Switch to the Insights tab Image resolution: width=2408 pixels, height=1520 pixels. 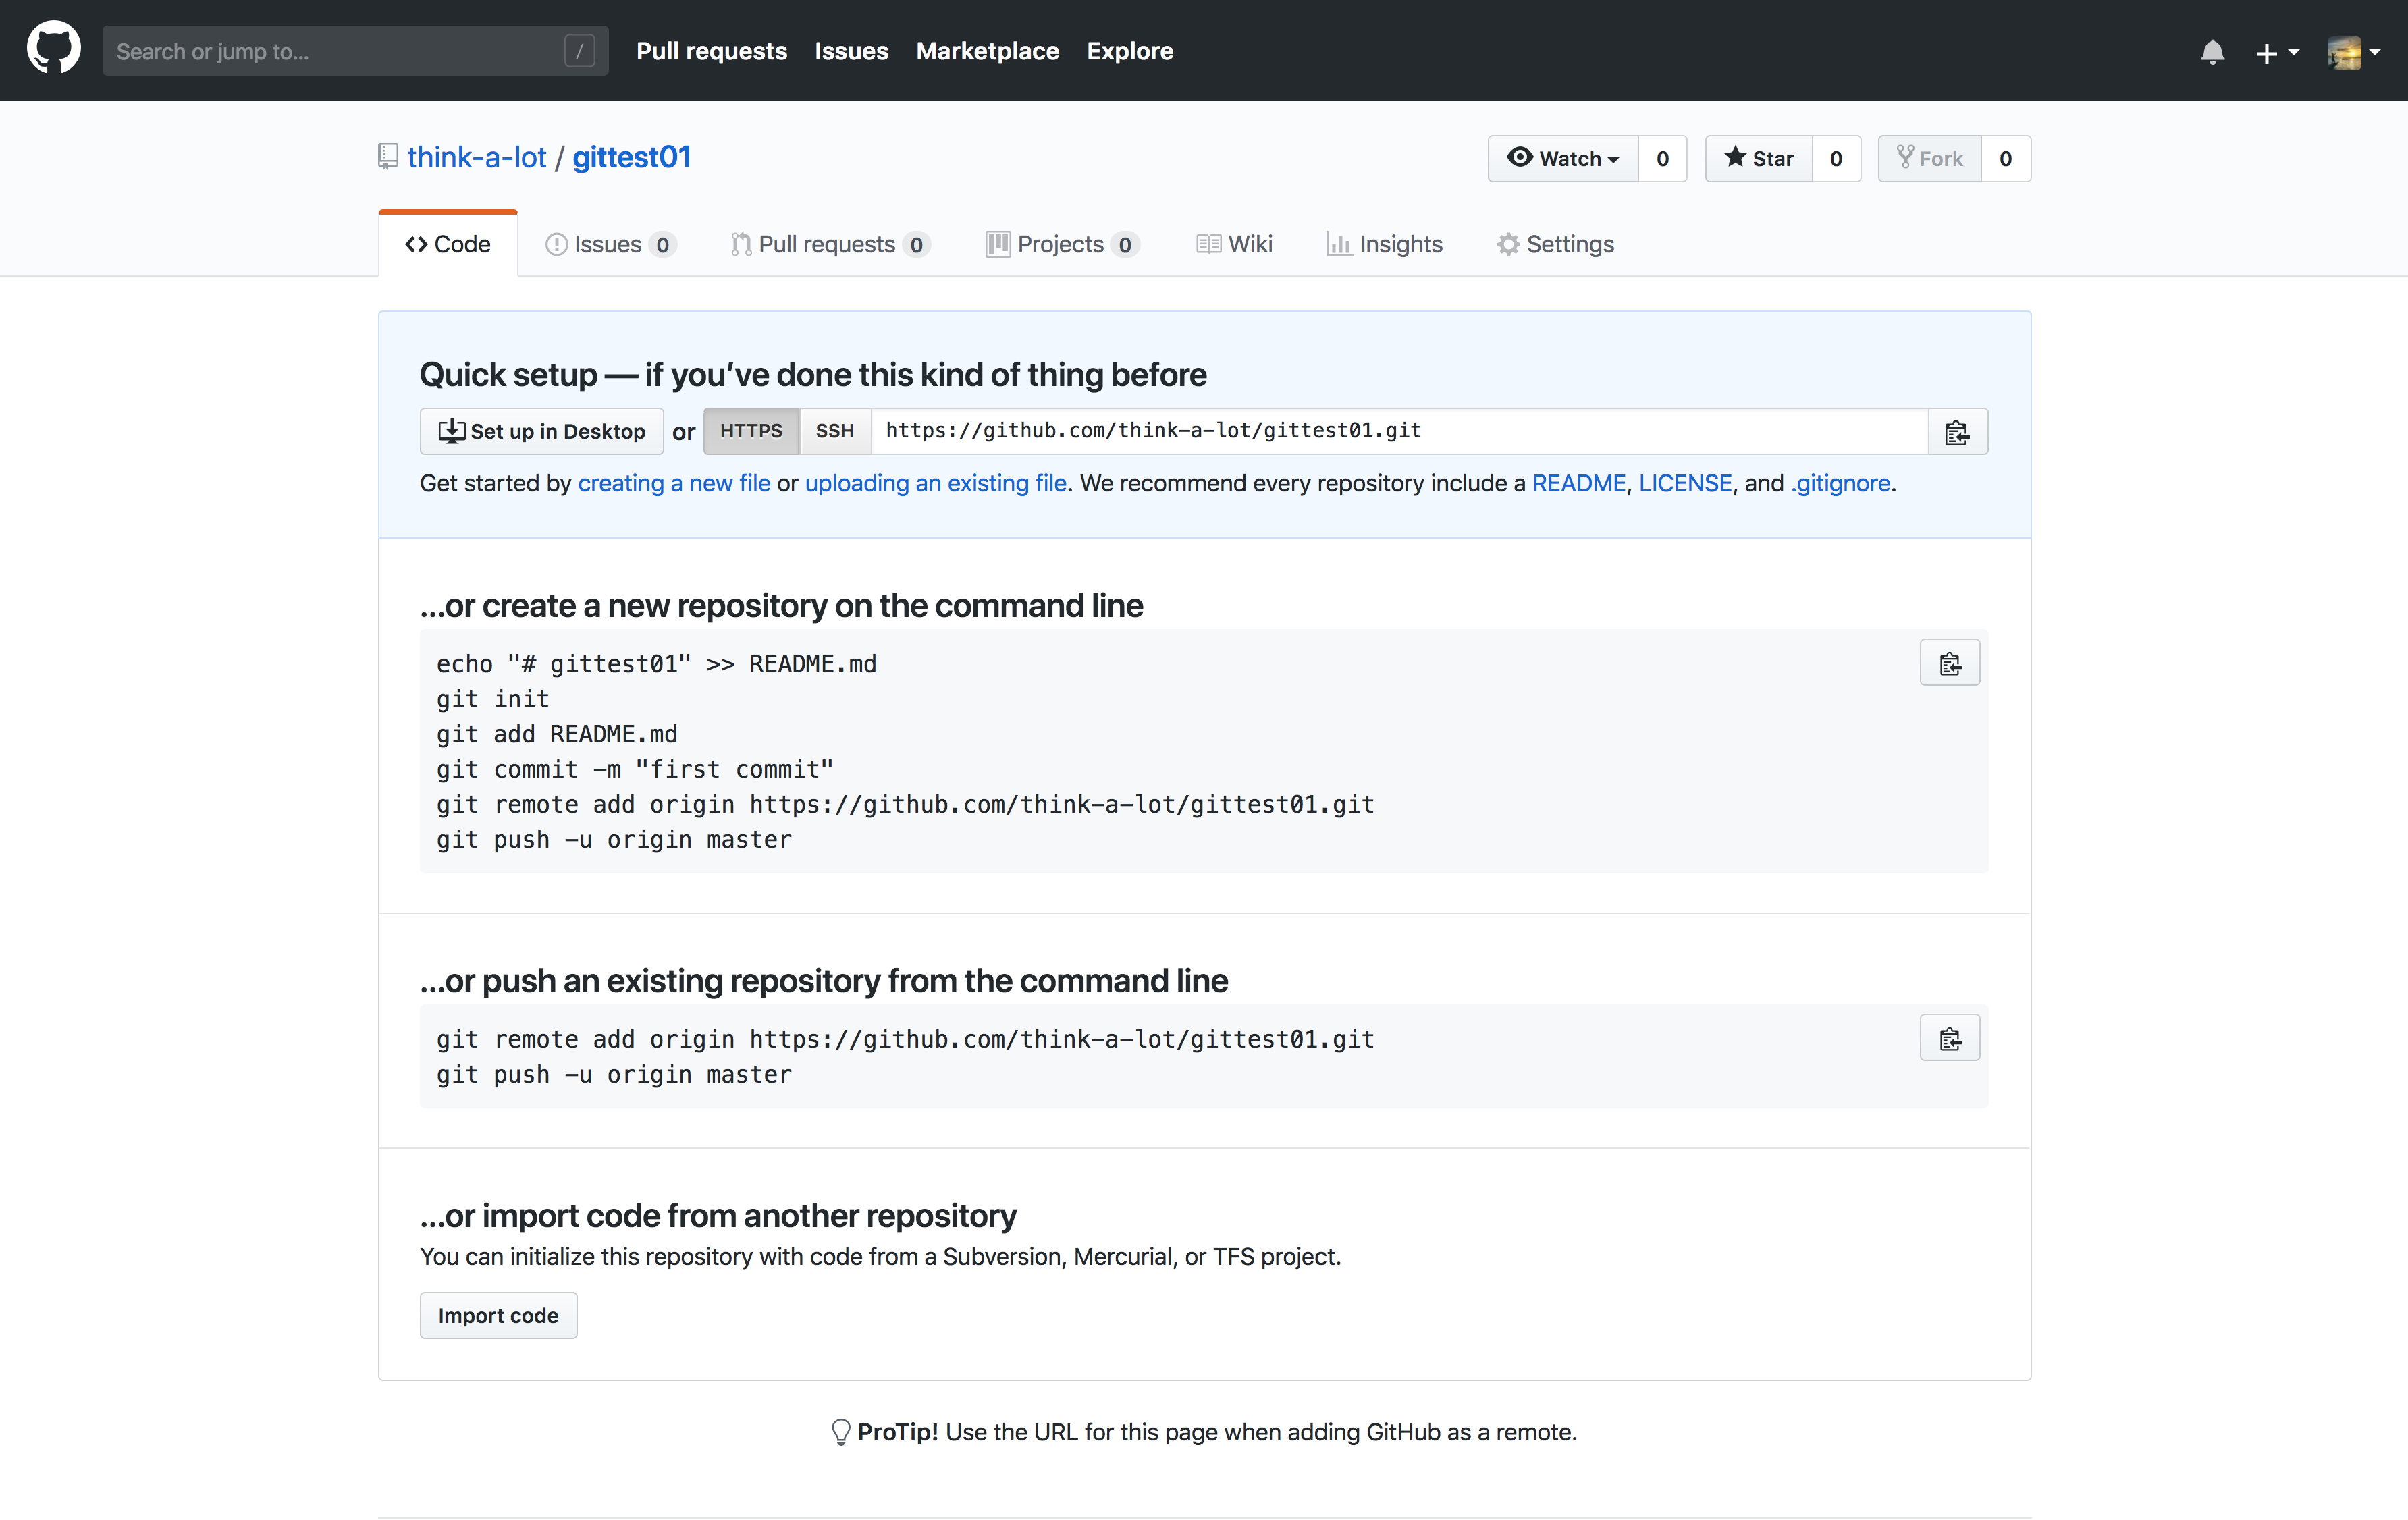[x=1384, y=244]
